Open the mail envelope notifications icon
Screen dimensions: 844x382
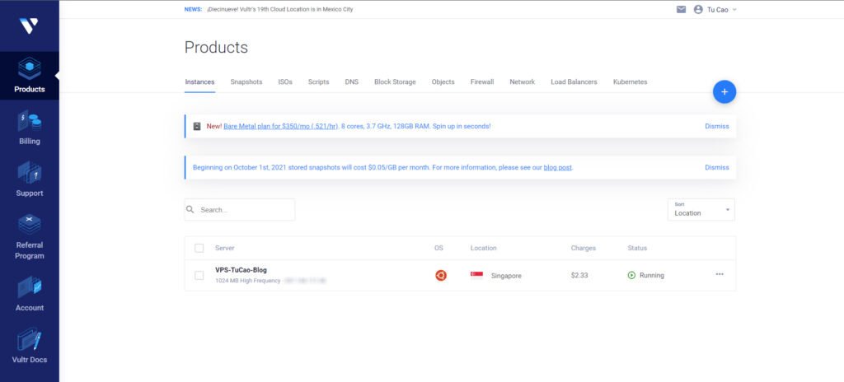tap(681, 10)
